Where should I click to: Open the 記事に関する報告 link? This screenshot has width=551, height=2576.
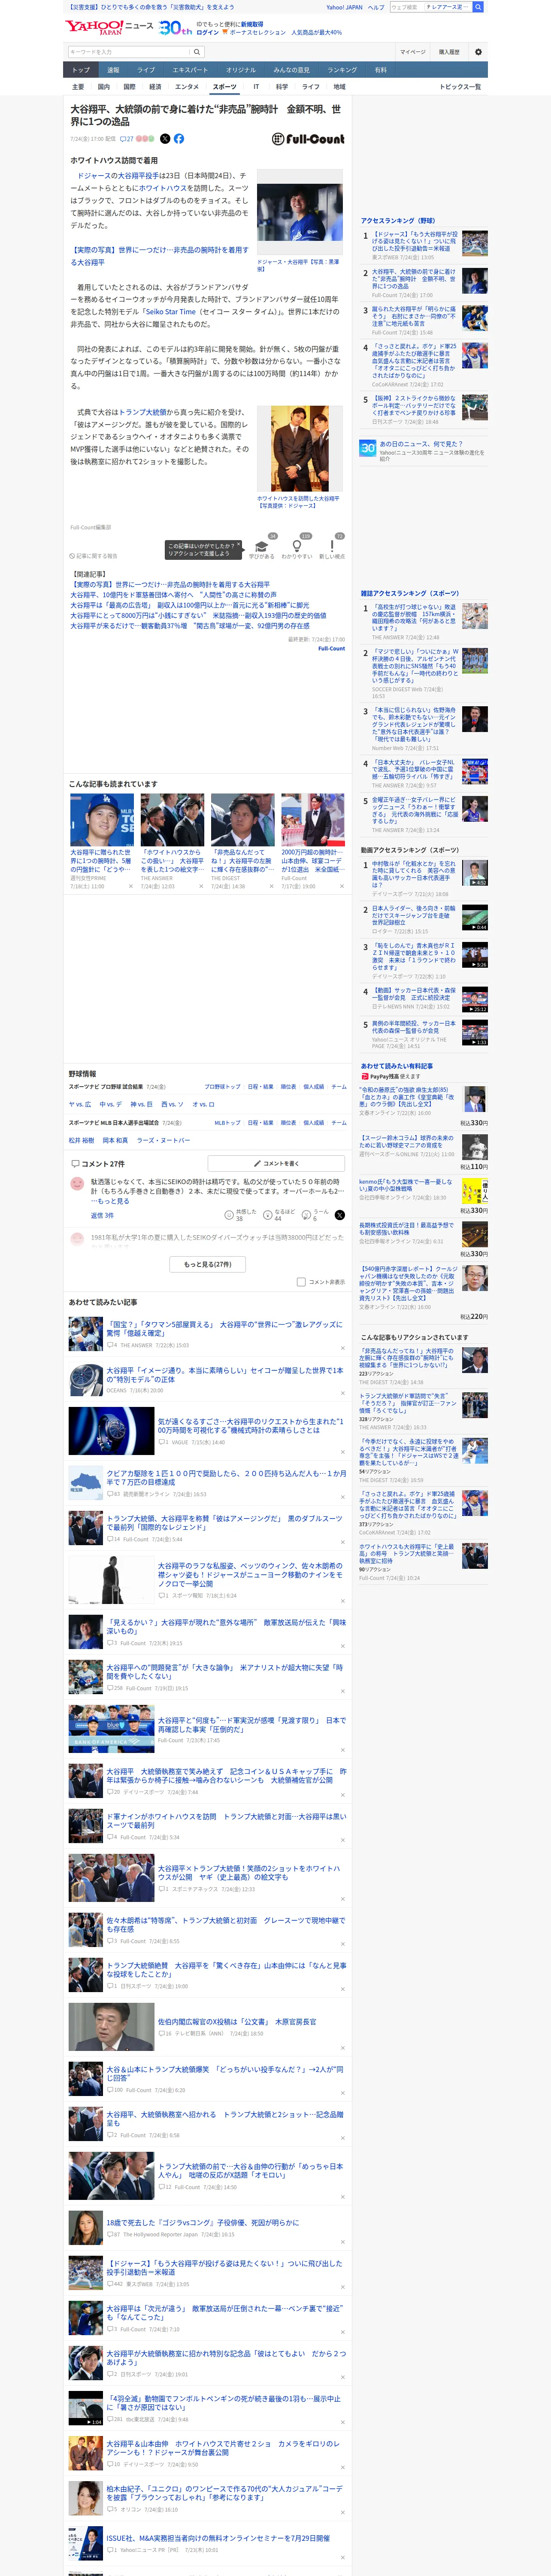93,556
